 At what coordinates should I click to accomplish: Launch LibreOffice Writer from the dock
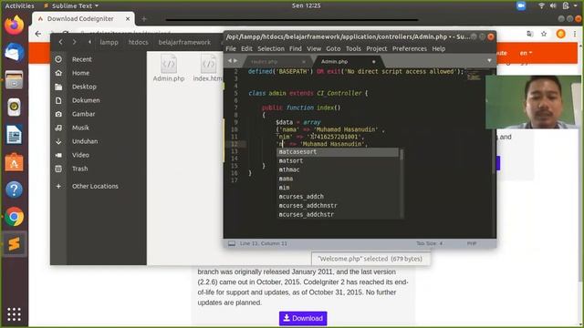tap(15, 135)
